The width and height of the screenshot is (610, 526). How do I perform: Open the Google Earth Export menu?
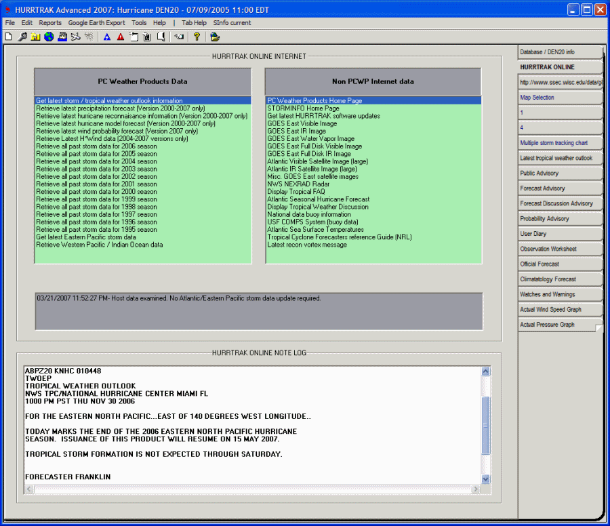(x=96, y=23)
